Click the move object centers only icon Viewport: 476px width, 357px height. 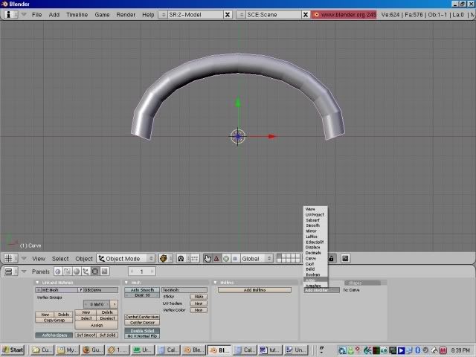[x=195, y=259]
